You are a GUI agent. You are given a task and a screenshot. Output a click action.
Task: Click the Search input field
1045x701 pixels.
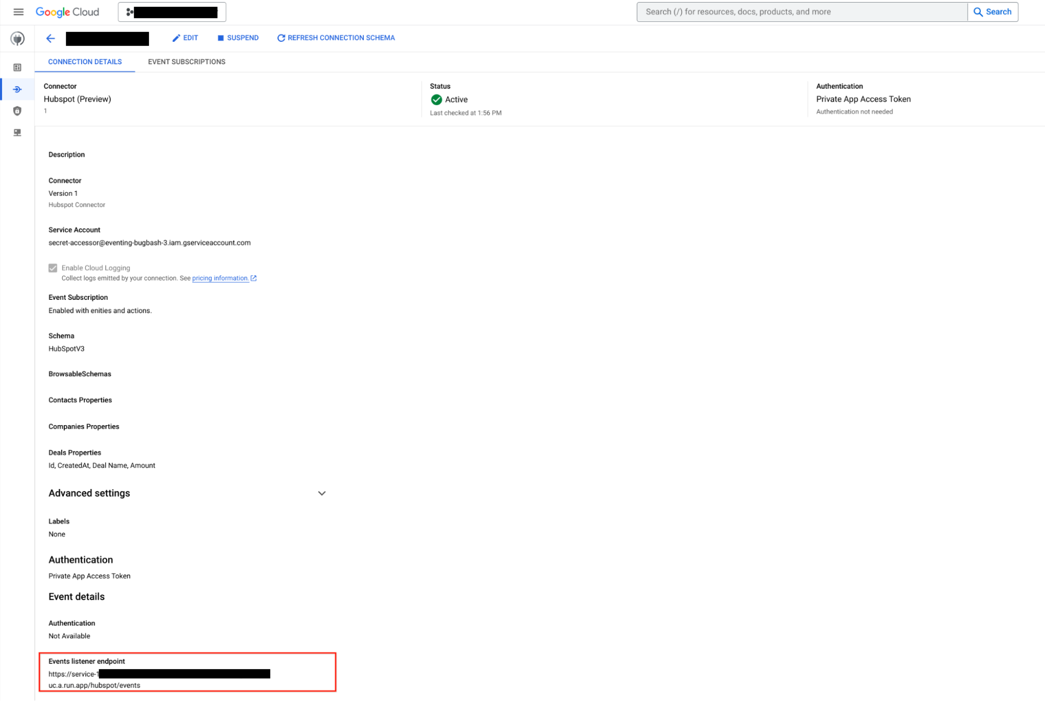(x=801, y=11)
